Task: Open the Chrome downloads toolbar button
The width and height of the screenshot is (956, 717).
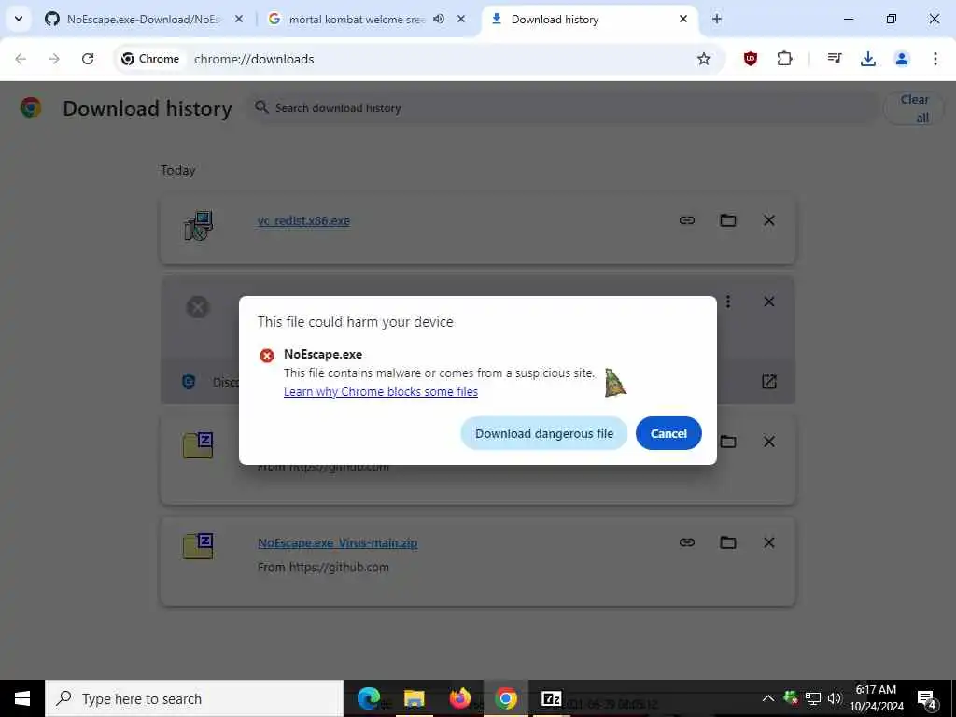Action: click(867, 59)
